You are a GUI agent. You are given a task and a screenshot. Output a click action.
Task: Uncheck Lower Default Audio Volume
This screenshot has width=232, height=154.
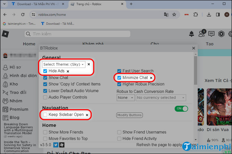(x=45, y=91)
